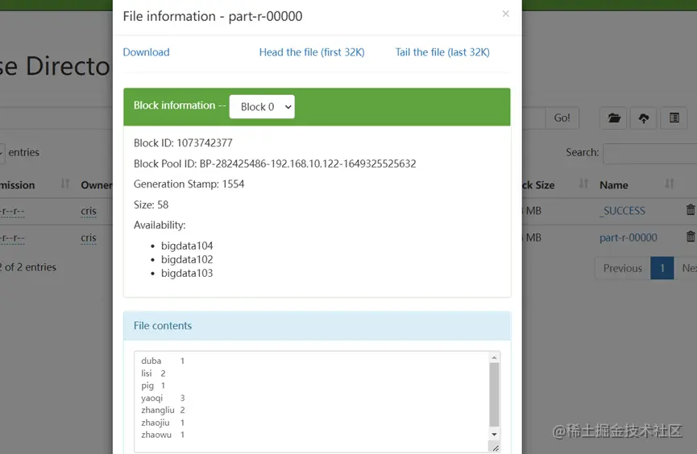
Task: Sort by Name column arrows
Action: pos(669,184)
